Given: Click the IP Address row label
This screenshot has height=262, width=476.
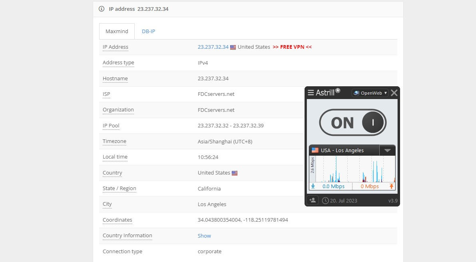Looking at the screenshot, I should pos(116,47).
